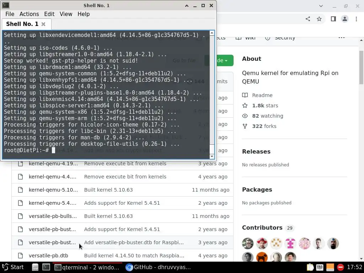The image size is (364, 273).
Task: Expand browser tab search chevron
Action: click(321, 6)
